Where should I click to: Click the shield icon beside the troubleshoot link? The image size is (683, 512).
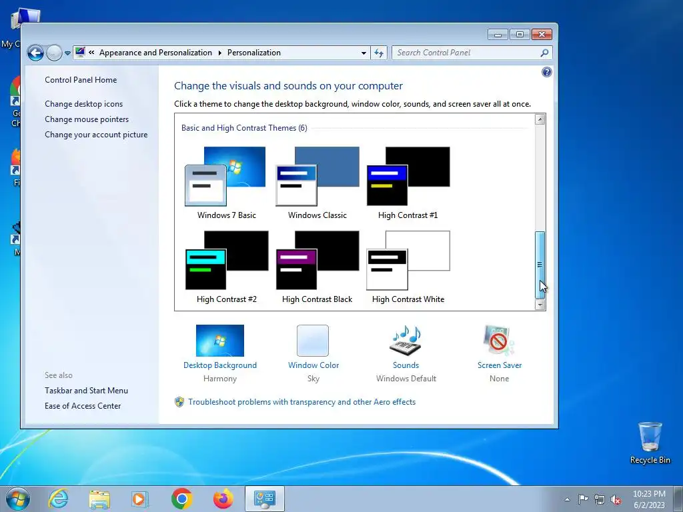[179, 402]
